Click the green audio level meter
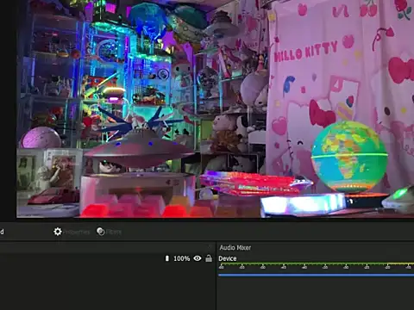 tap(316, 263)
